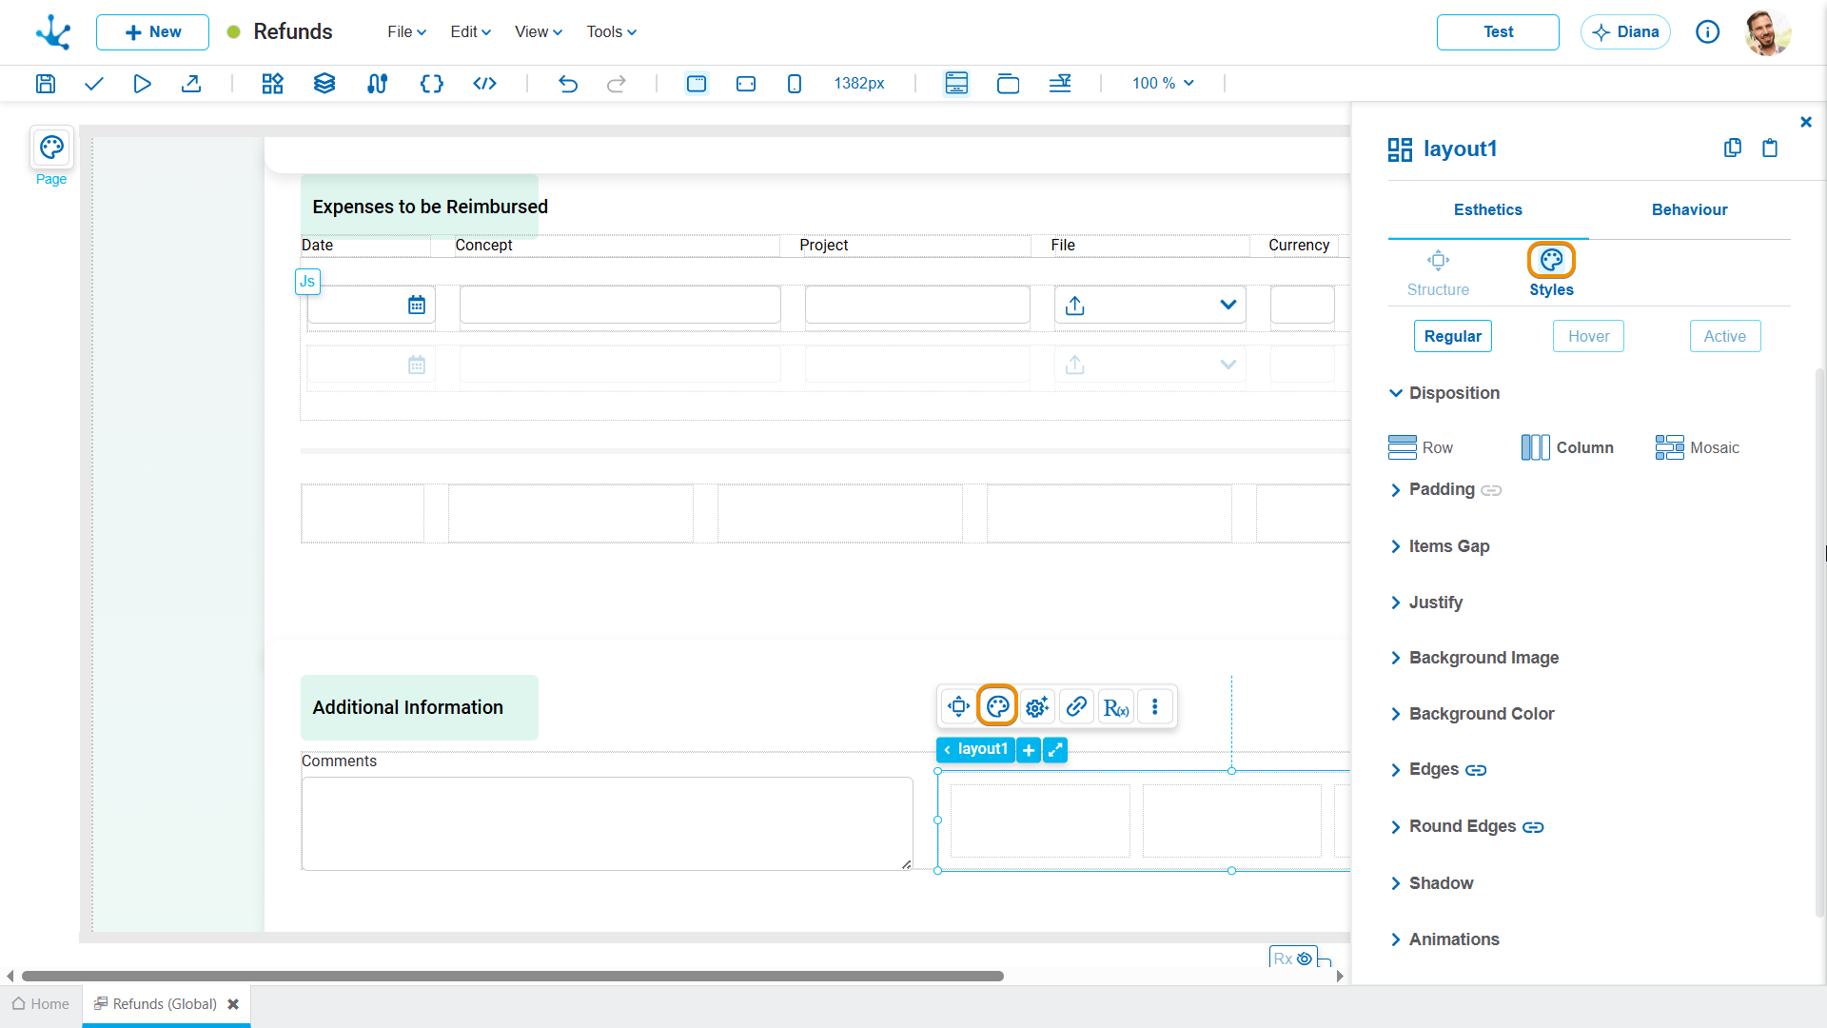Open the Layers stack icon

coord(324,84)
